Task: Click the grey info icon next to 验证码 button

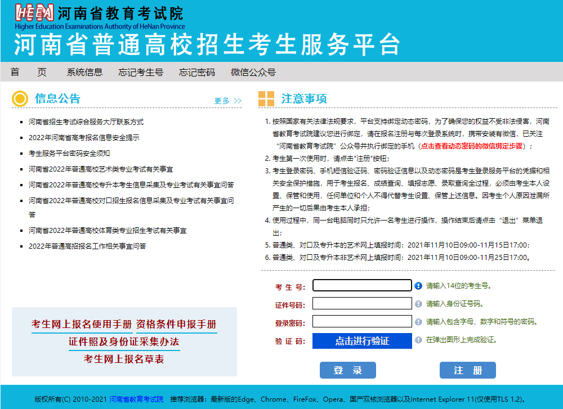Action: point(418,340)
